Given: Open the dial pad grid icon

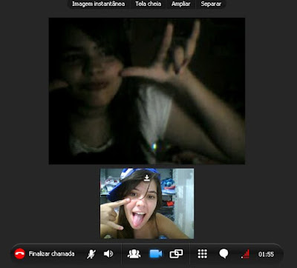Looking at the screenshot, I should tap(203, 254).
